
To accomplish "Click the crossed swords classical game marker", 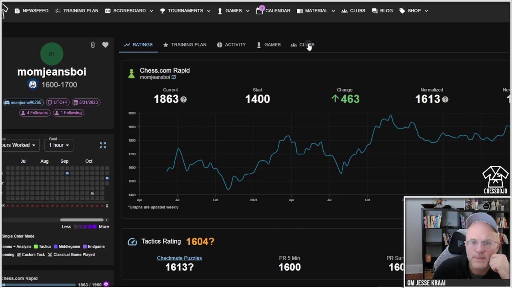I will coord(92,193).
